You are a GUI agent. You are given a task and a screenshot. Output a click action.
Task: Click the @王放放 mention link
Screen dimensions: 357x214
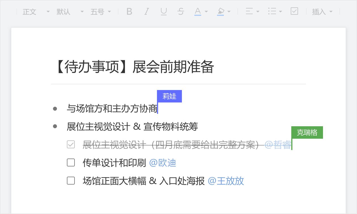(x=226, y=181)
